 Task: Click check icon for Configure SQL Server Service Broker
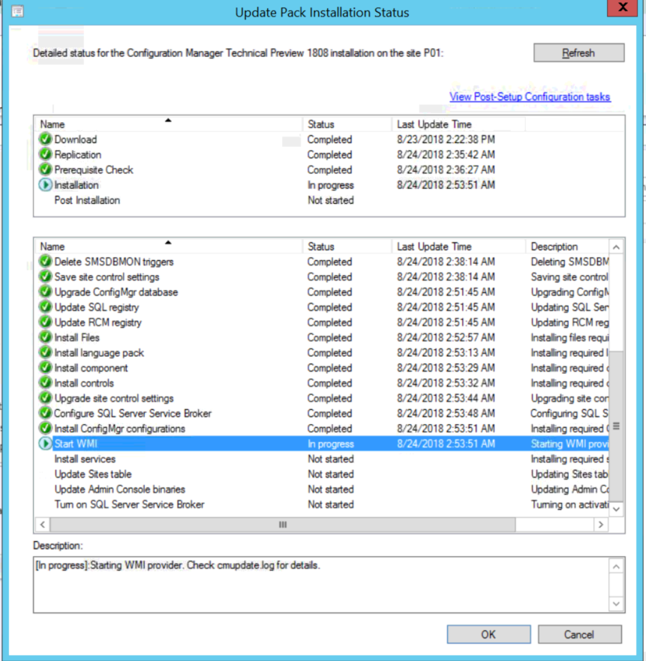(x=45, y=413)
